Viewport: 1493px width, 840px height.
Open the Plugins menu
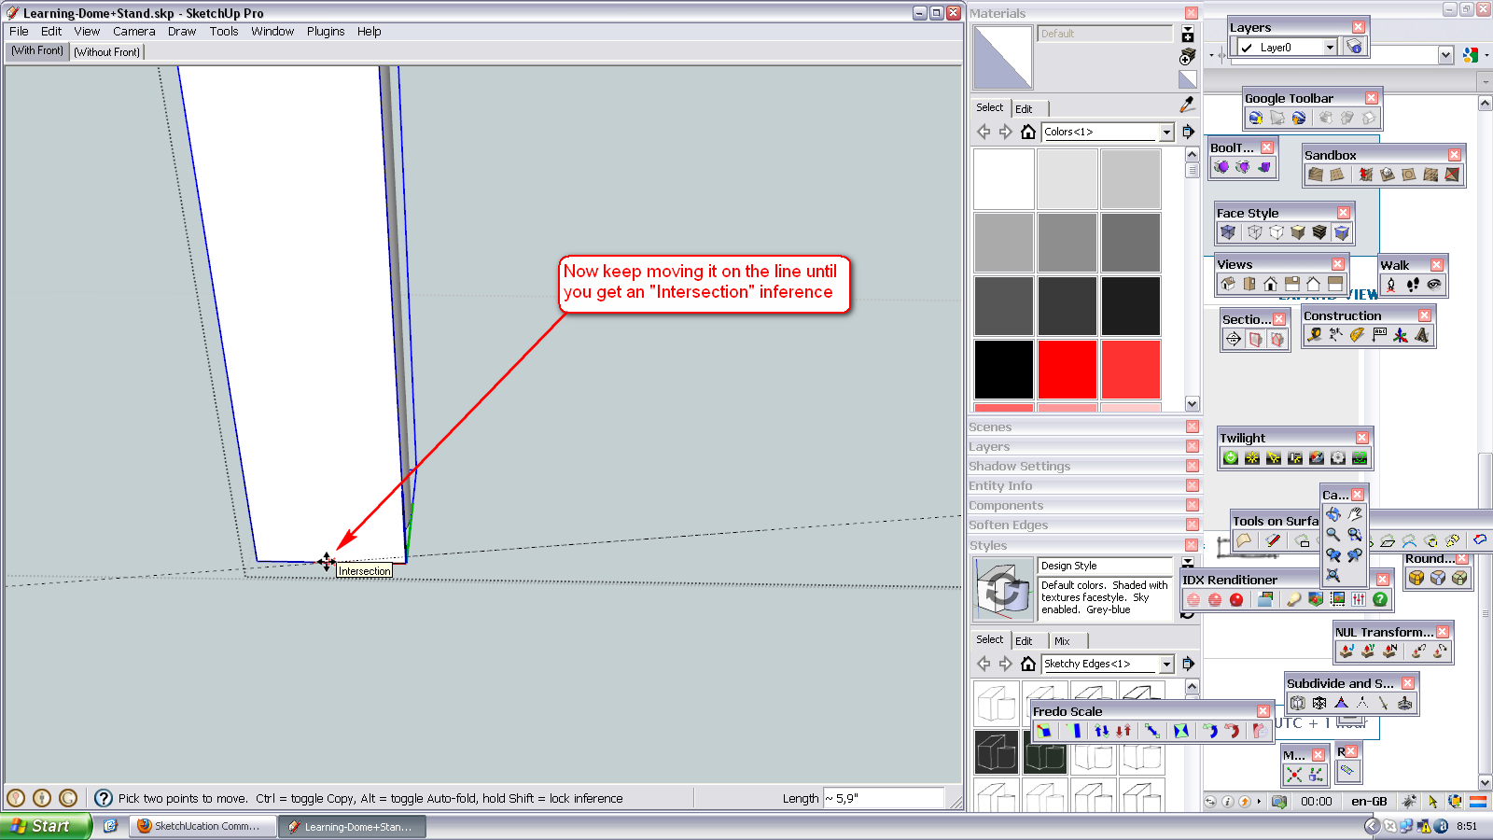[x=326, y=31]
